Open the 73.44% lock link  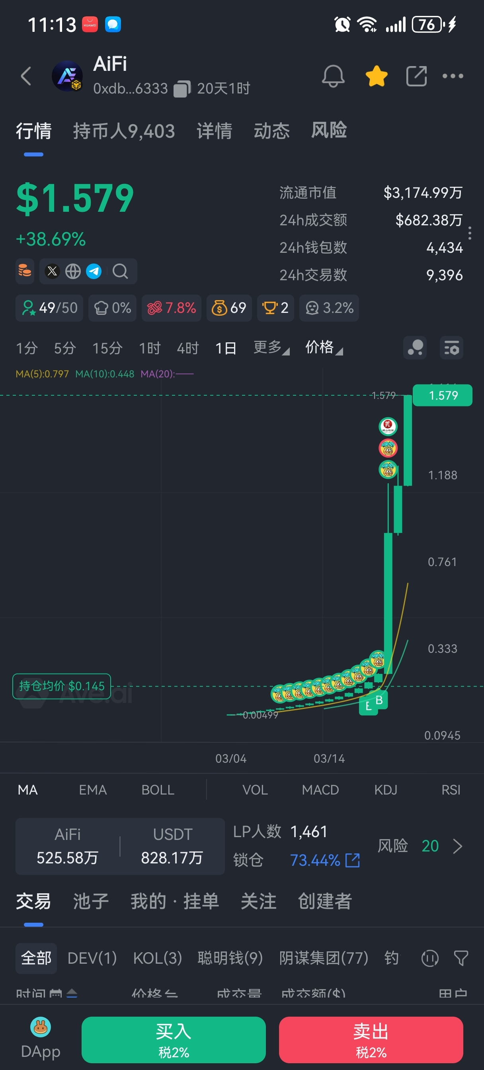[x=324, y=860]
